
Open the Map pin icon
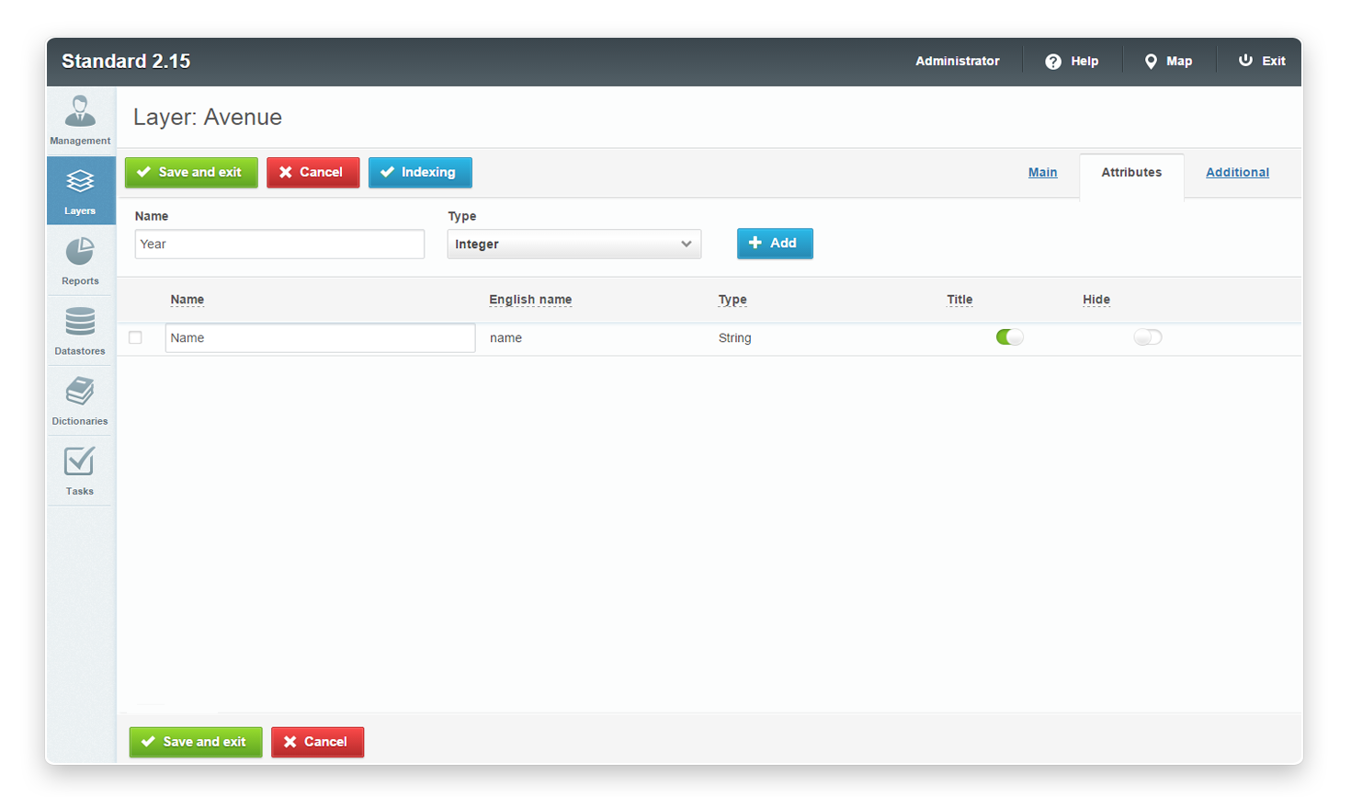click(x=1151, y=62)
